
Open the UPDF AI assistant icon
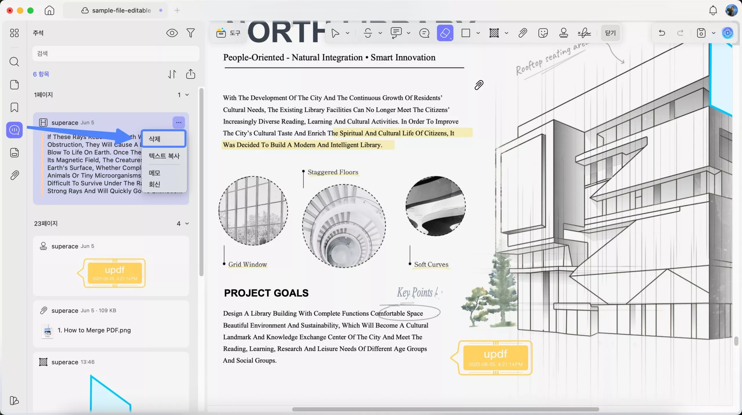click(x=728, y=33)
